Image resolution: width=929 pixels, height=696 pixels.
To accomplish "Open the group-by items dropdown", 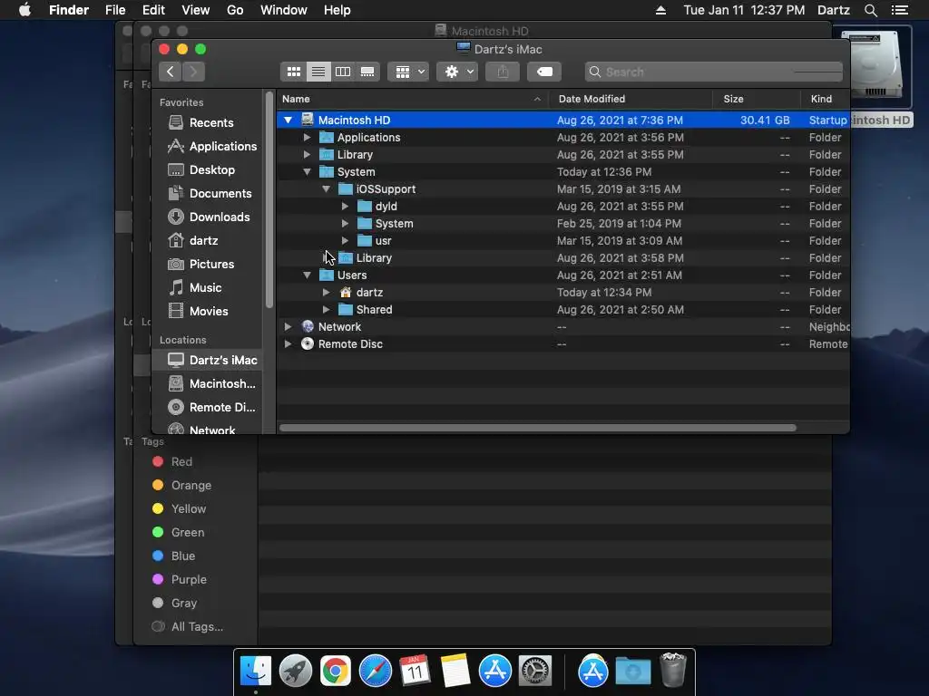I will [x=409, y=72].
